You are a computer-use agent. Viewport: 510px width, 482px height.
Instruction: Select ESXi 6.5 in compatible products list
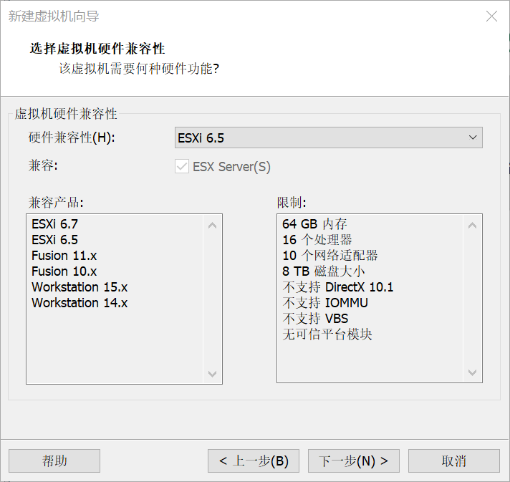(x=54, y=240)
